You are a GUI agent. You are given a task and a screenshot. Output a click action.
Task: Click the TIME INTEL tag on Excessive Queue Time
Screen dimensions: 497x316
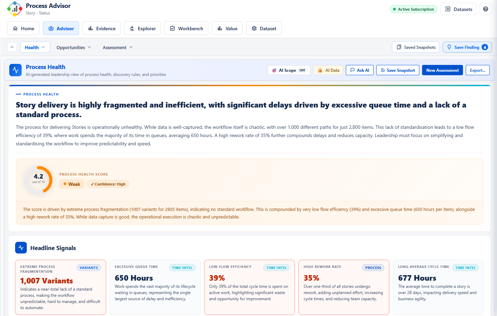coord(182,268)
